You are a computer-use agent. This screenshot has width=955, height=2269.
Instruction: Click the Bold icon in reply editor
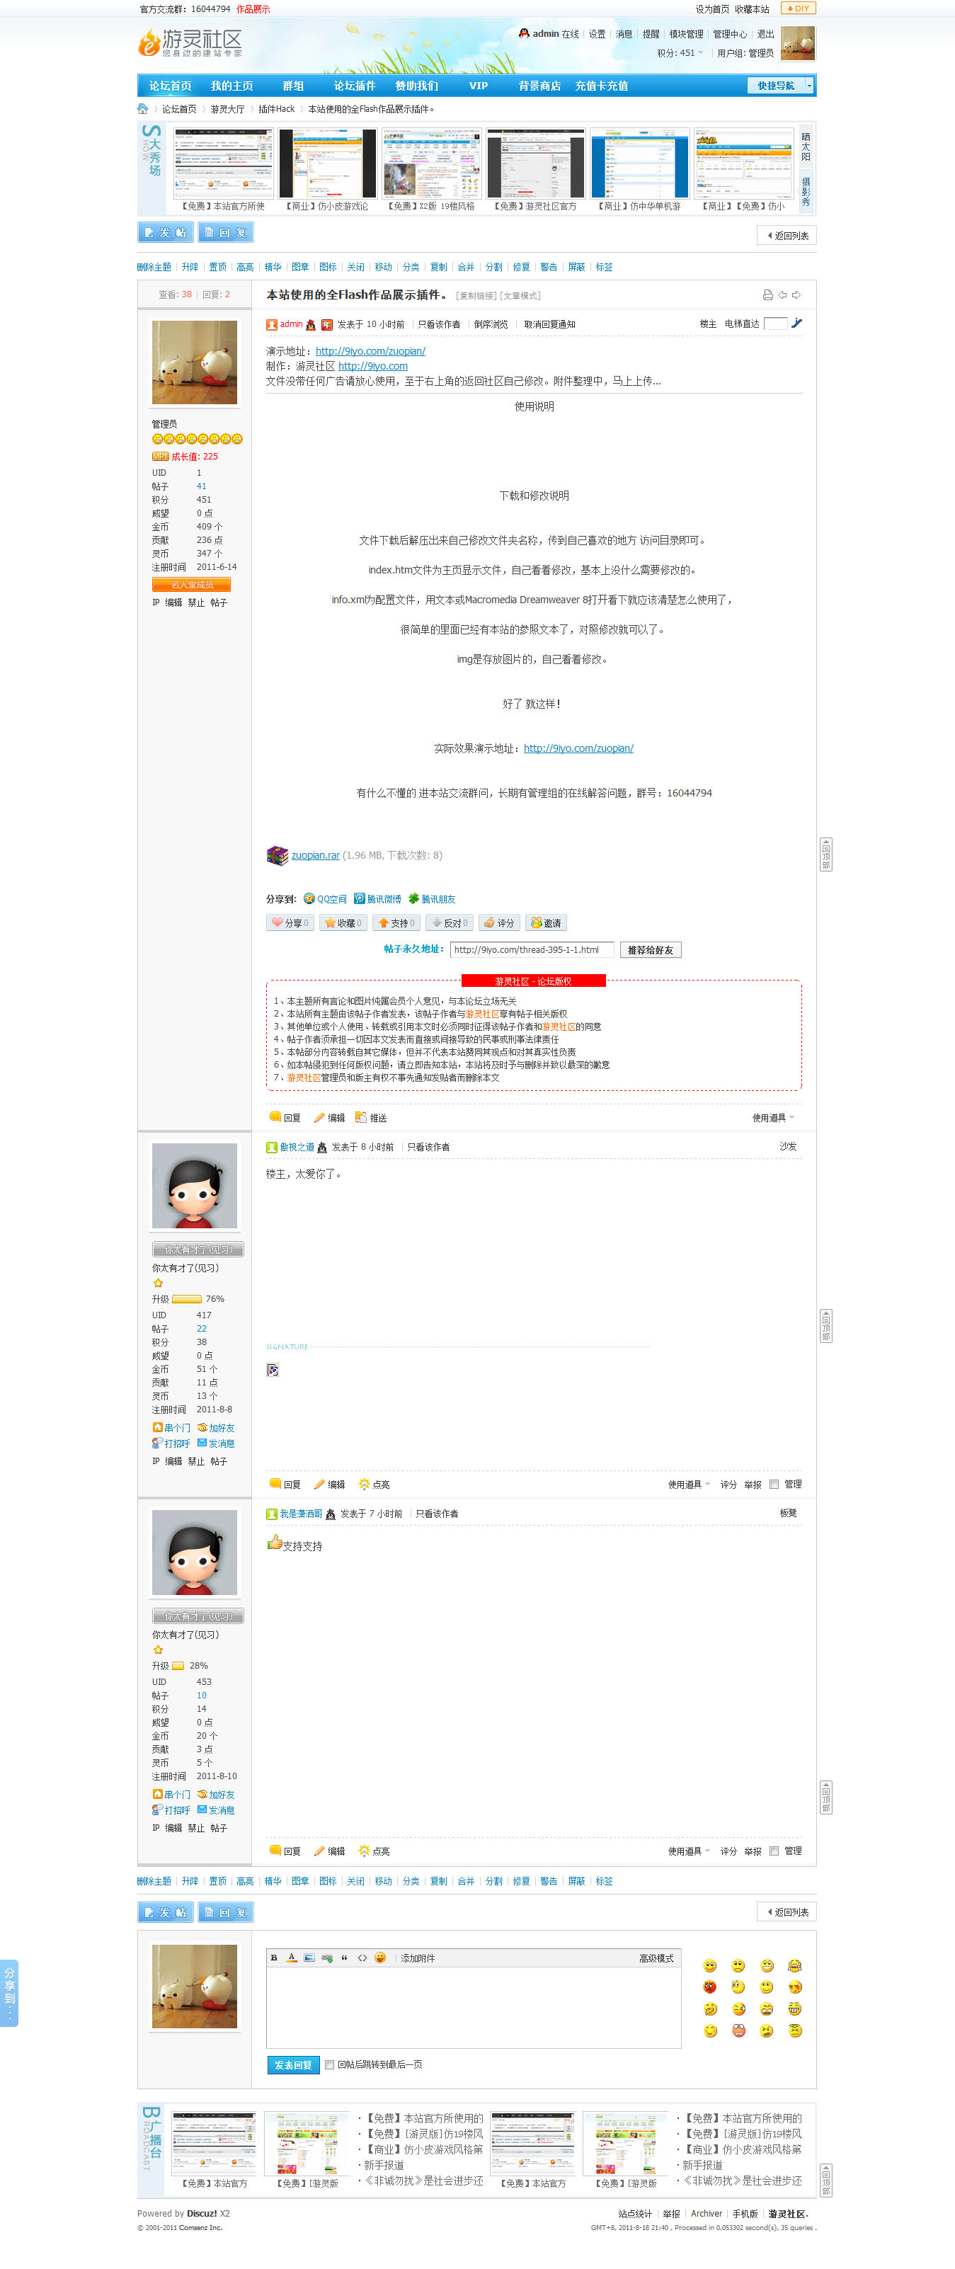274,1958
